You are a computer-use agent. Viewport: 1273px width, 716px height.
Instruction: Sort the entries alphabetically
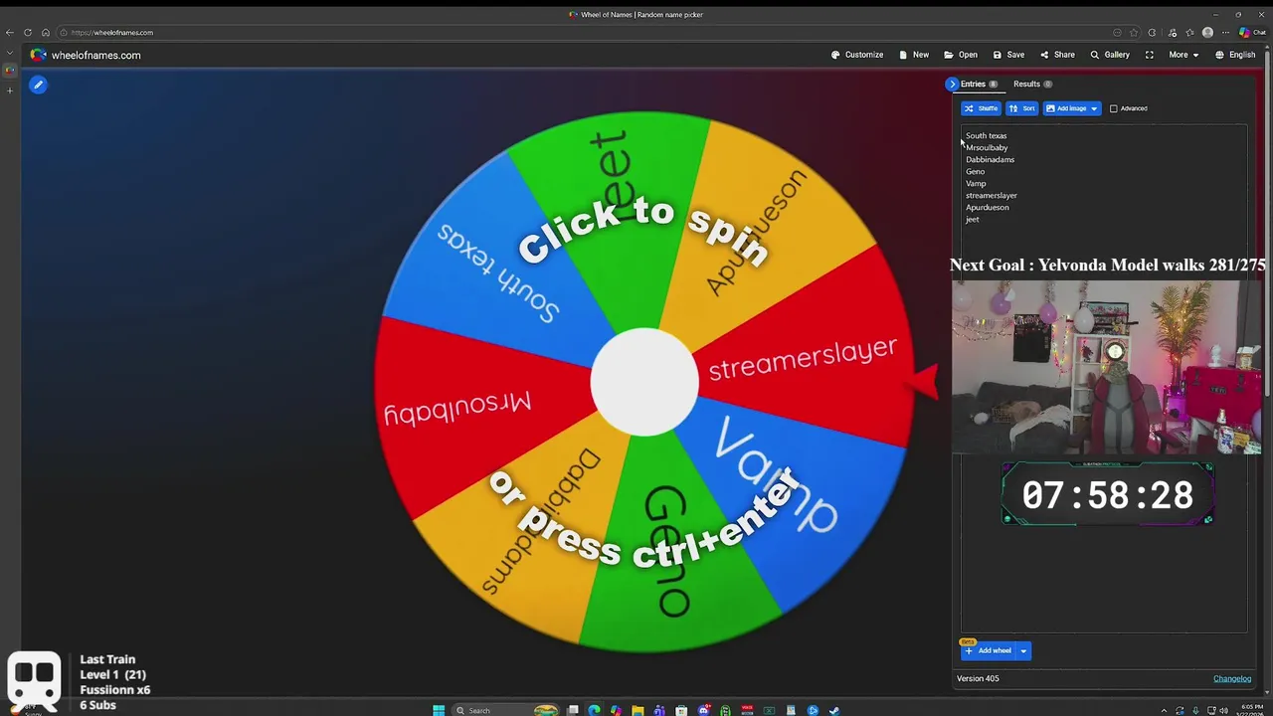(1021, 108)
